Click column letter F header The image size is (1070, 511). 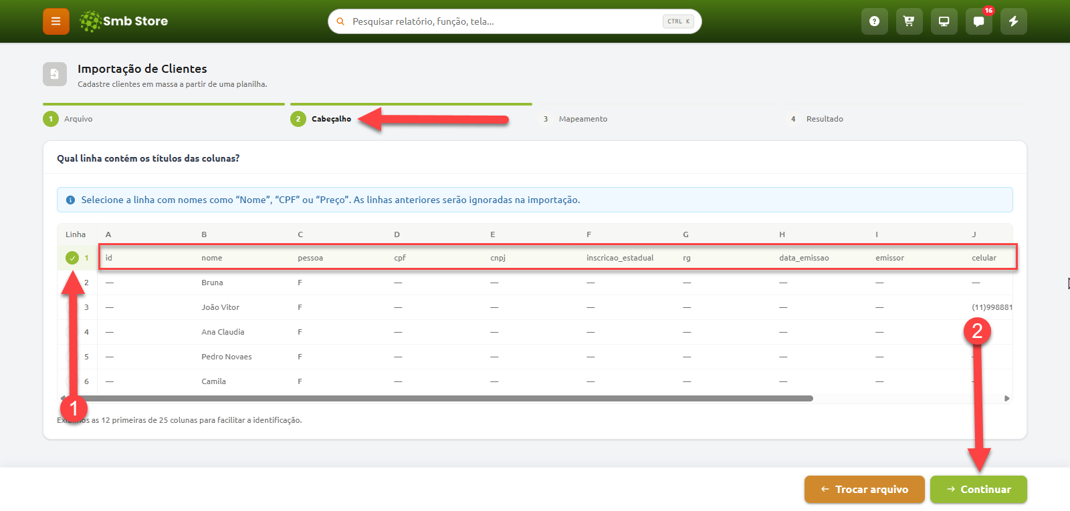point(588,234)
